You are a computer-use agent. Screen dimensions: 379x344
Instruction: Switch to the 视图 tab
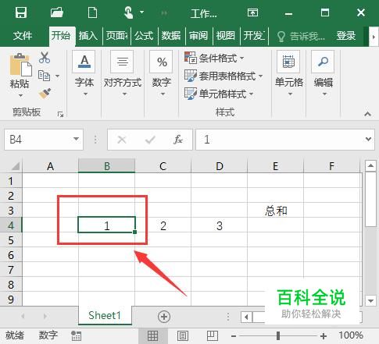point(226,35)
